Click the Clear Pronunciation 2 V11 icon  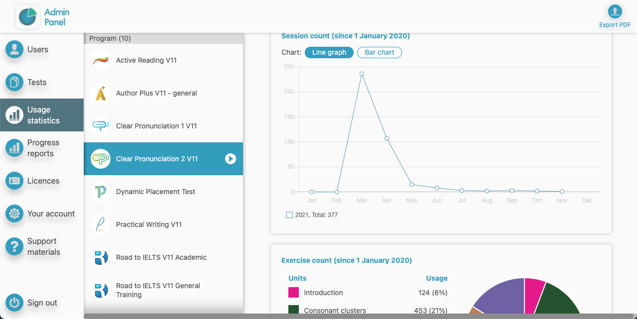pos(101,159)
